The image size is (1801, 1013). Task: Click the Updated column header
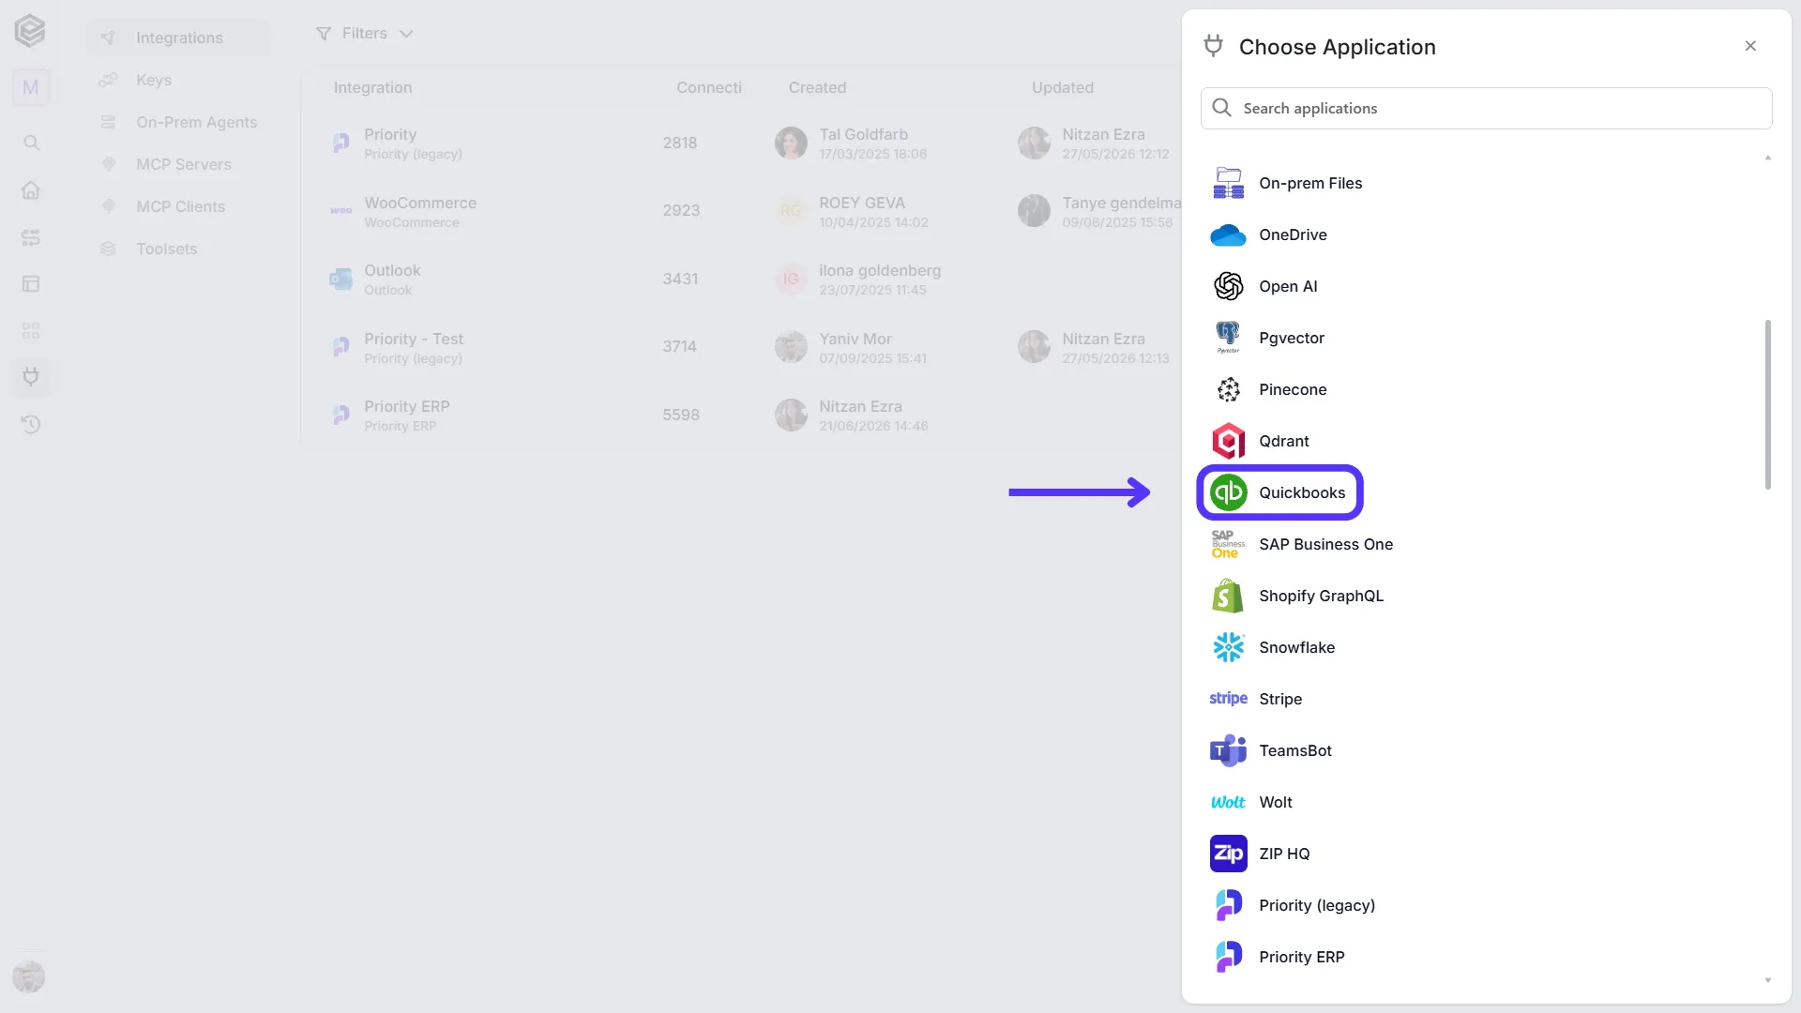click(x=1062, y=87)
